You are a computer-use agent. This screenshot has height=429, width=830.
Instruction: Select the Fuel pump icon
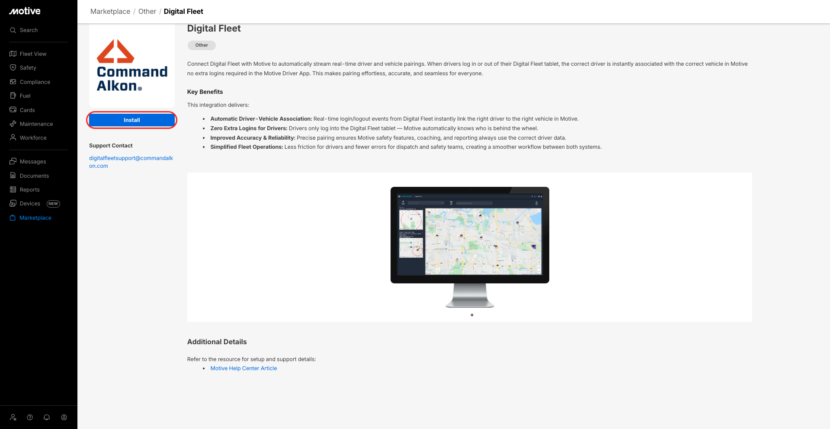click(13, 96)
